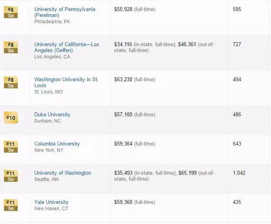271x224 pixels.
Task: Open the Yale University link
Action: [51, 202]
